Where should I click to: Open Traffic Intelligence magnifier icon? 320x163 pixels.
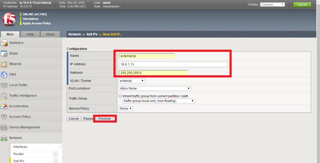4,96
